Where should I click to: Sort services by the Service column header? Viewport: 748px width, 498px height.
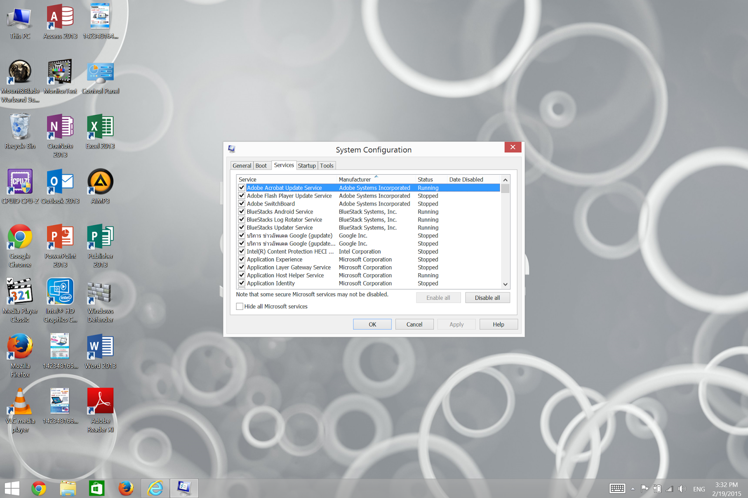(x=287, y=179)
